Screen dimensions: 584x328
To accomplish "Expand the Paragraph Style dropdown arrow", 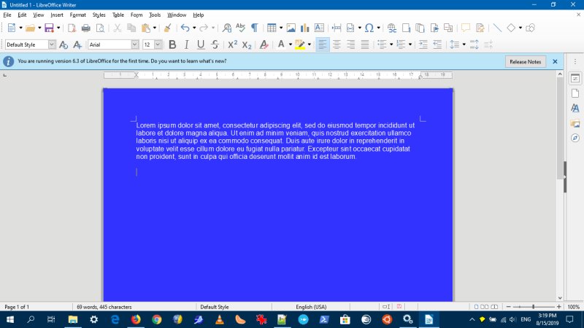I will [x=51, y=44].
